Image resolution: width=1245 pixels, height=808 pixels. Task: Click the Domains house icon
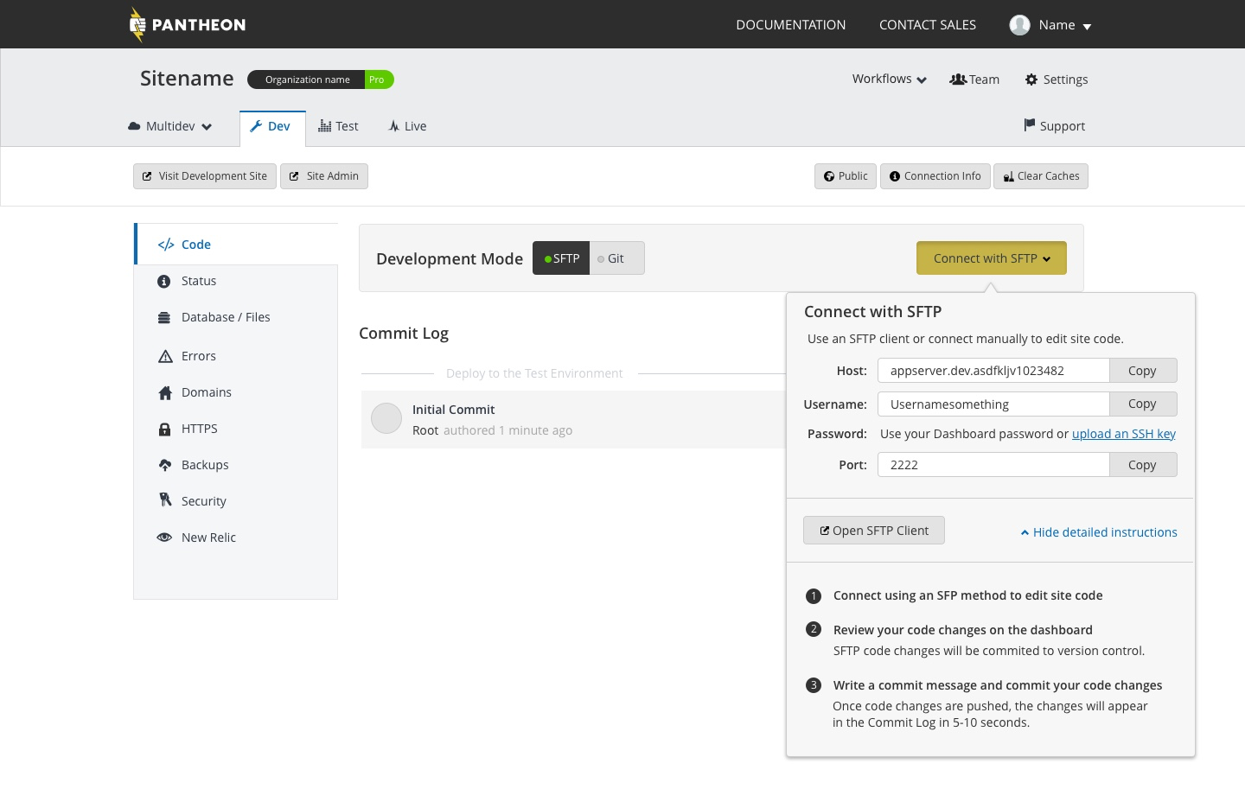pos(165,393)
